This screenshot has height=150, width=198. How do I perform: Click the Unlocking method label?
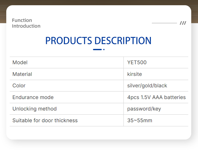coord(35,109)
